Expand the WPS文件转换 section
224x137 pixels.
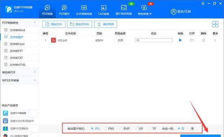[20, 80]
